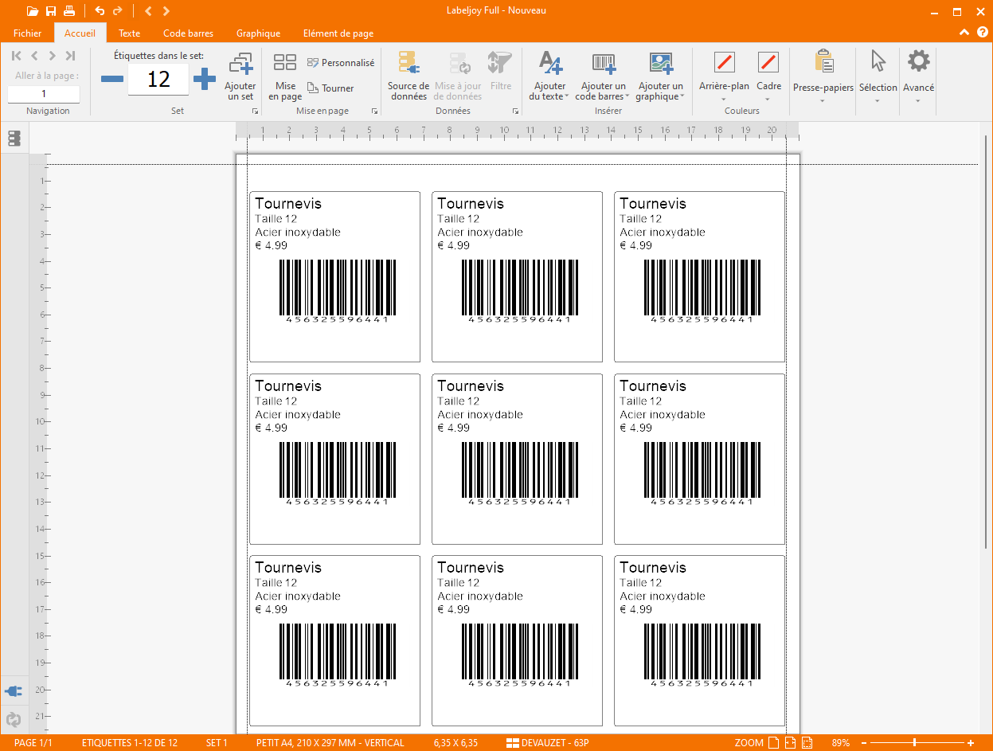The image size is (993, 751).
Task: Open Presse-papiers dropdown
Action: click(823, 77)
